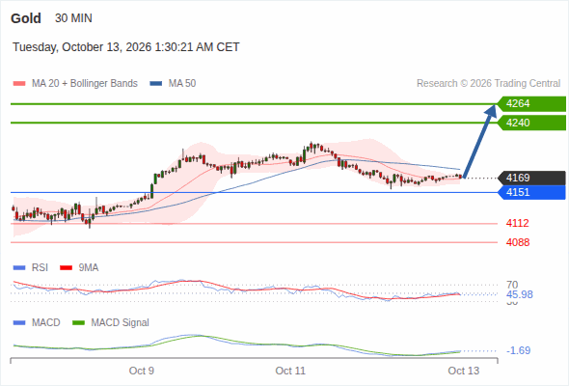Click the 4088 red support value
This screenshot has width=569, height=386.
[x=518, y=242]
